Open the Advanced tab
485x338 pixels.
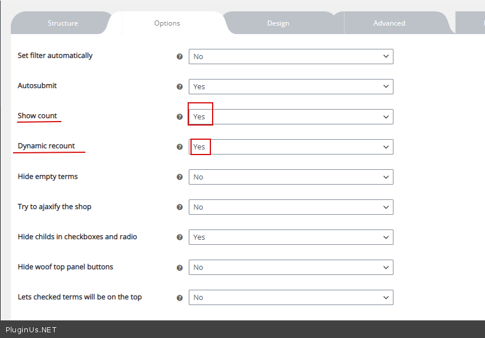click(x=389, y=23)
